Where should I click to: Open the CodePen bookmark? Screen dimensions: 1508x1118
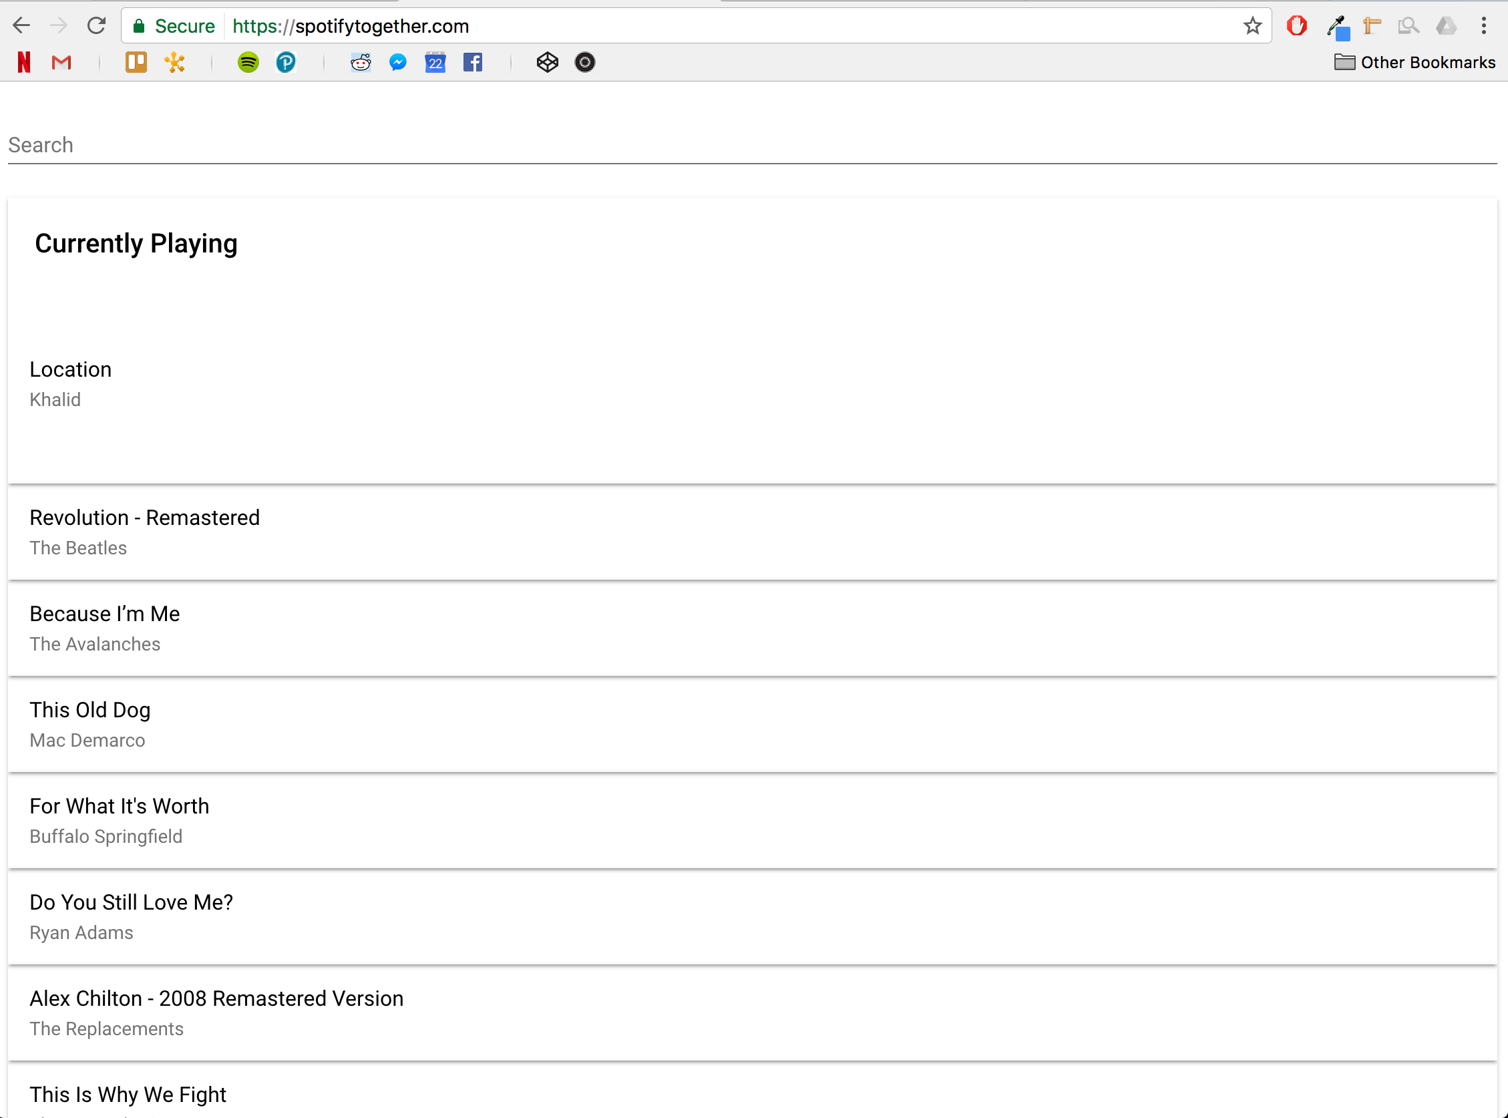[x=547, y=62]
